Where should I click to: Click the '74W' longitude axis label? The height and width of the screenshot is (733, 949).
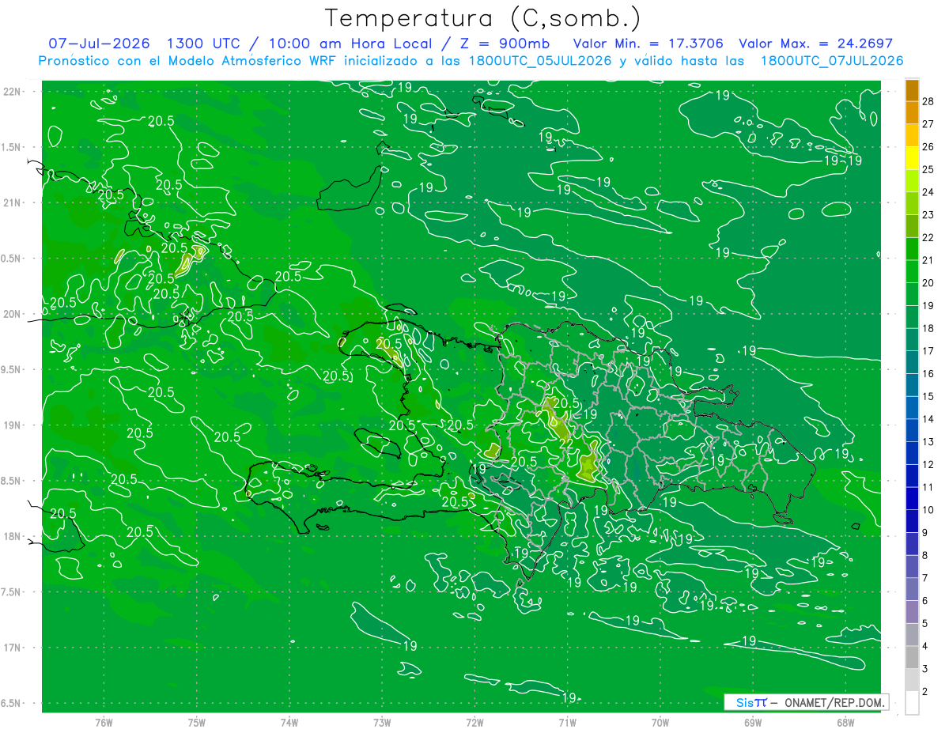click(289, 722)
